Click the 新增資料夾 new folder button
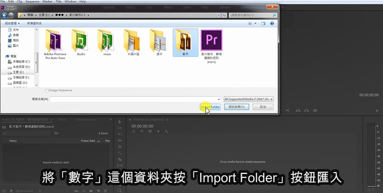This screenshot has width=383, height=193. click(x=34, y=23)
